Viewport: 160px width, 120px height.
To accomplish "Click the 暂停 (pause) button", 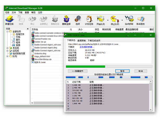I will 122,71.
